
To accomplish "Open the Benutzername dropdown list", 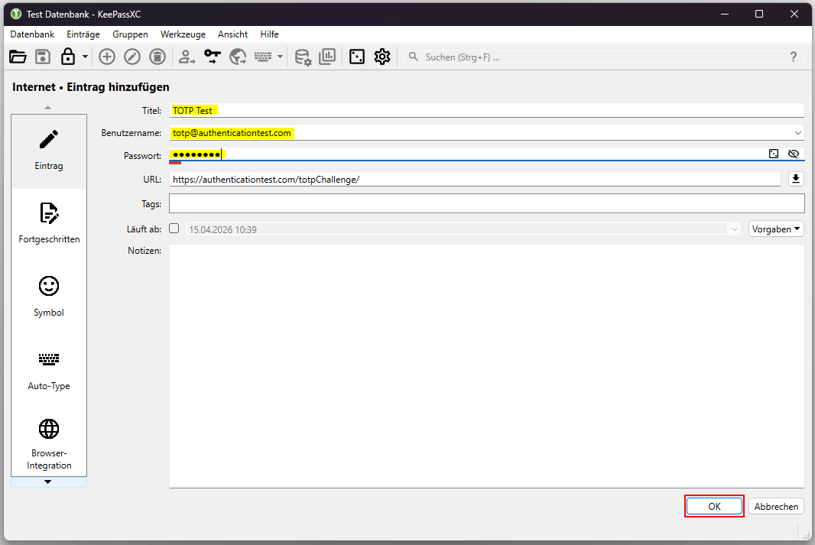I will click(x=798, y=133).
